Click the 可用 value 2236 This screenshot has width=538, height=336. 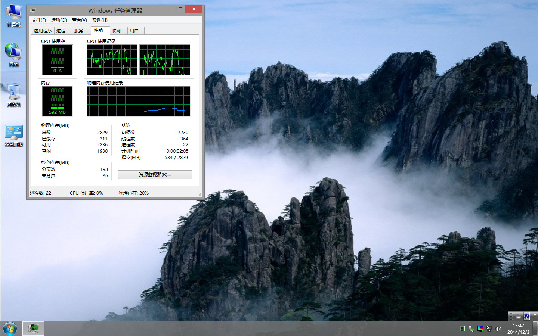(x=102, y=145)
